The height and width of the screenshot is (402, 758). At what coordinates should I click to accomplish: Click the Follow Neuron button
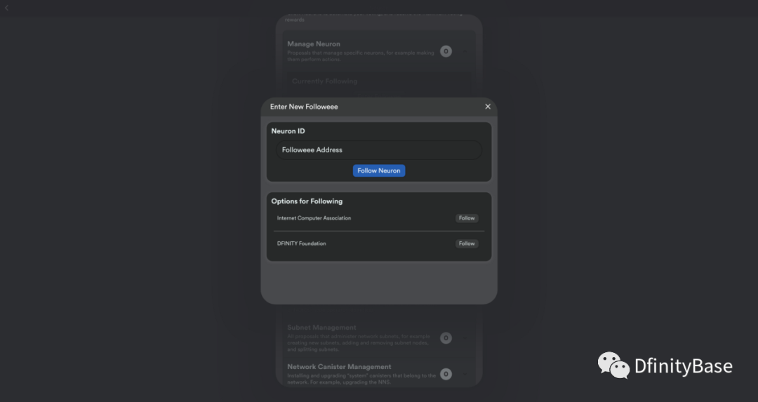(x=378, y=170)
